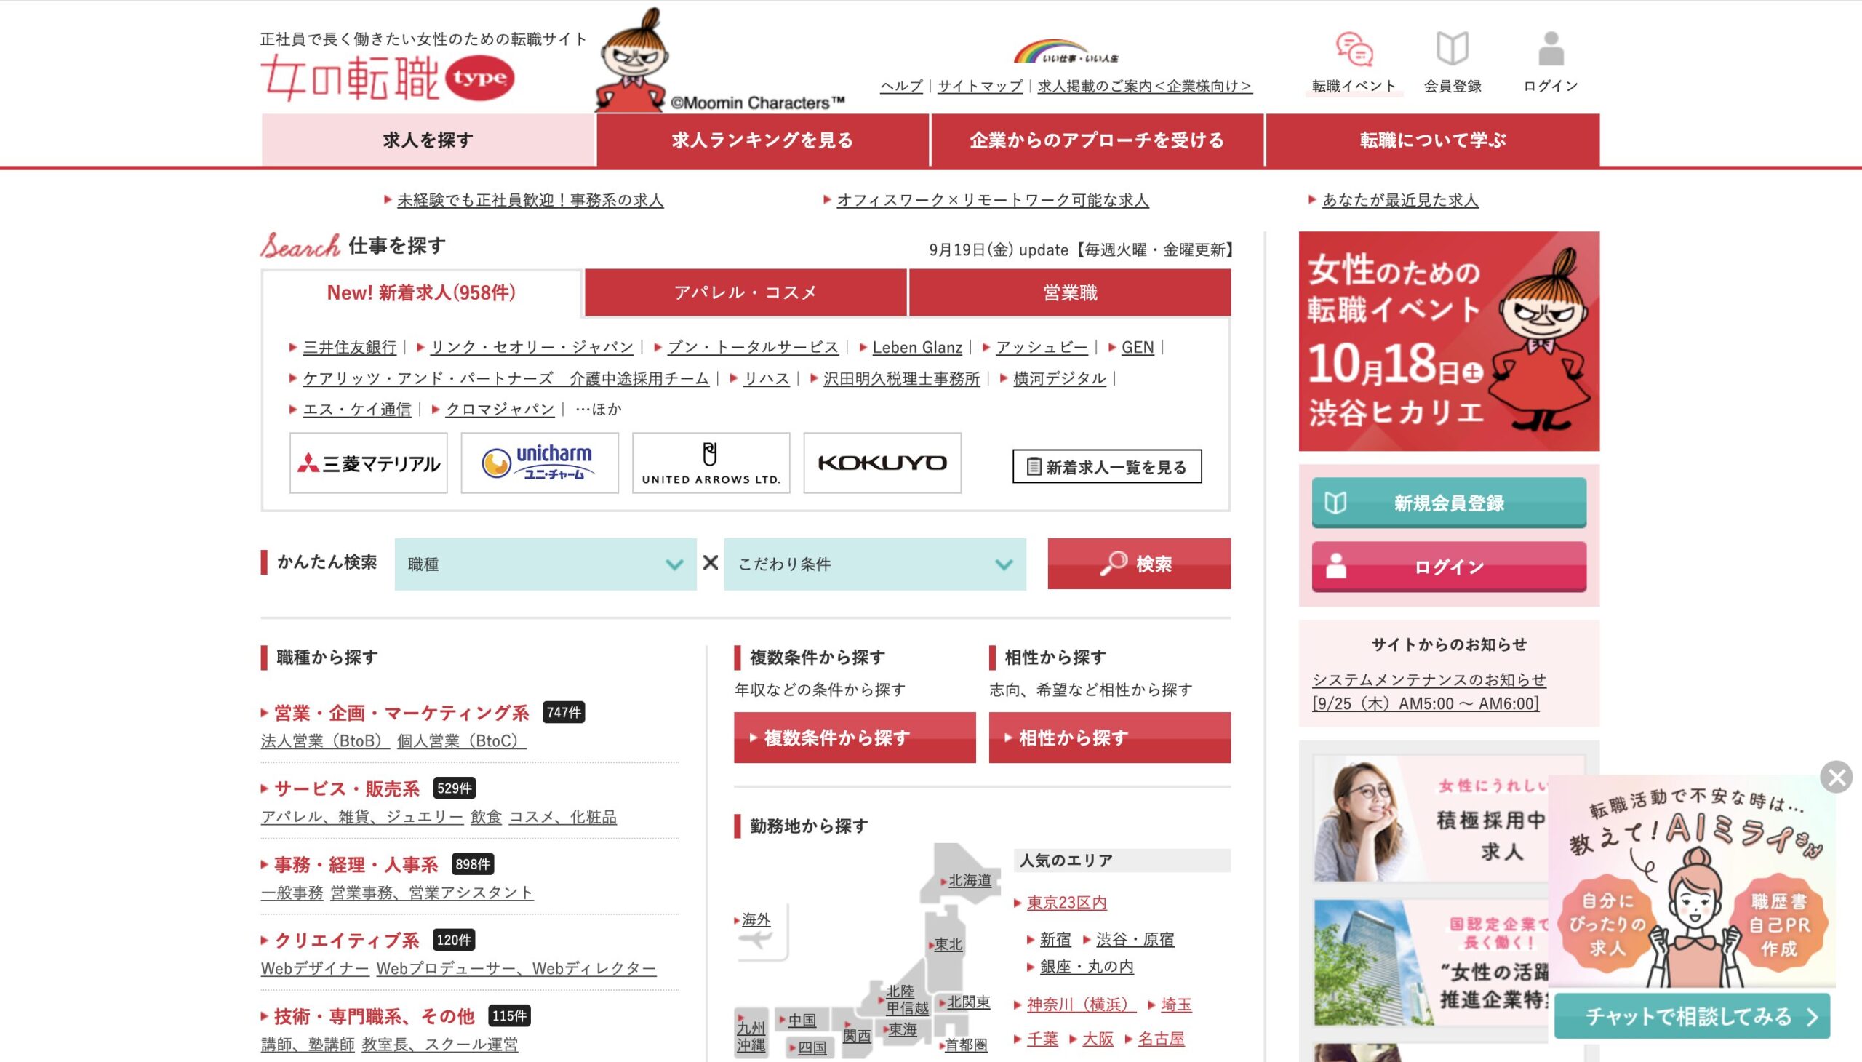The height and width of the screenshot is (1062, 1862).
Task: Switch to アパレル・コスメ tab
Action: [746, 292]
